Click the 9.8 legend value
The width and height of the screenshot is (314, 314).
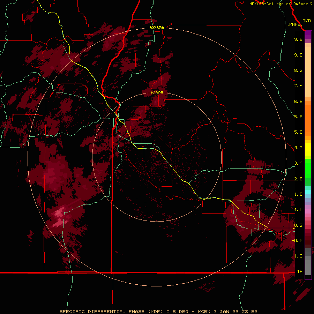coord(298,39)
